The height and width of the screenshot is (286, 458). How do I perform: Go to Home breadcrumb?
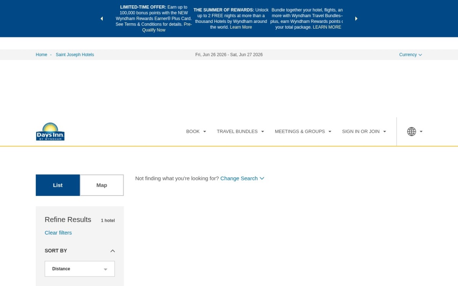(41, 55)
